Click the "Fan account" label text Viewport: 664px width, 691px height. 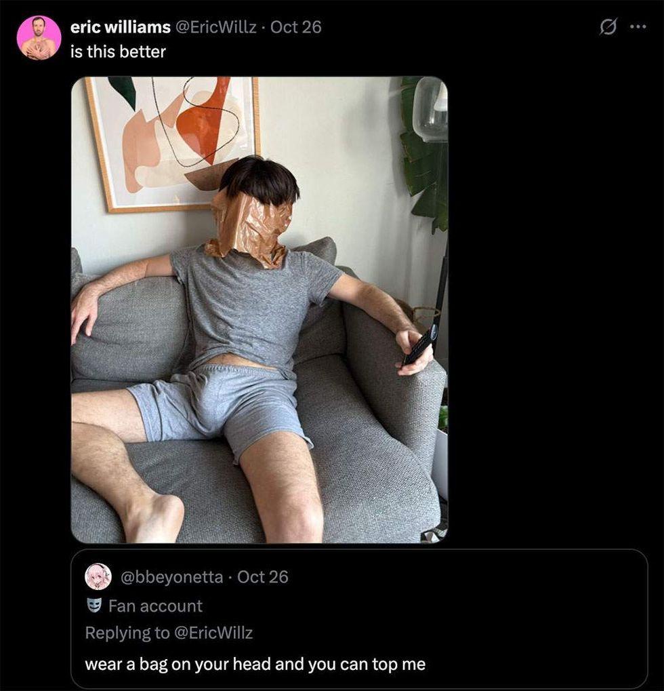pos(155,606)
